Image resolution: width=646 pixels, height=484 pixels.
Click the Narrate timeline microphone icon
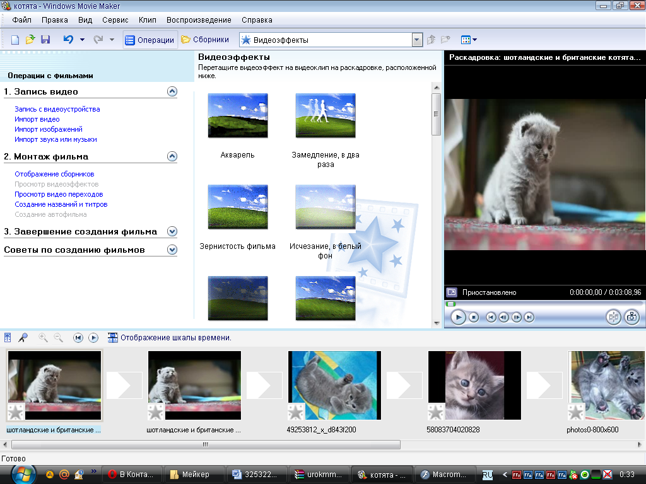point(23,338)
